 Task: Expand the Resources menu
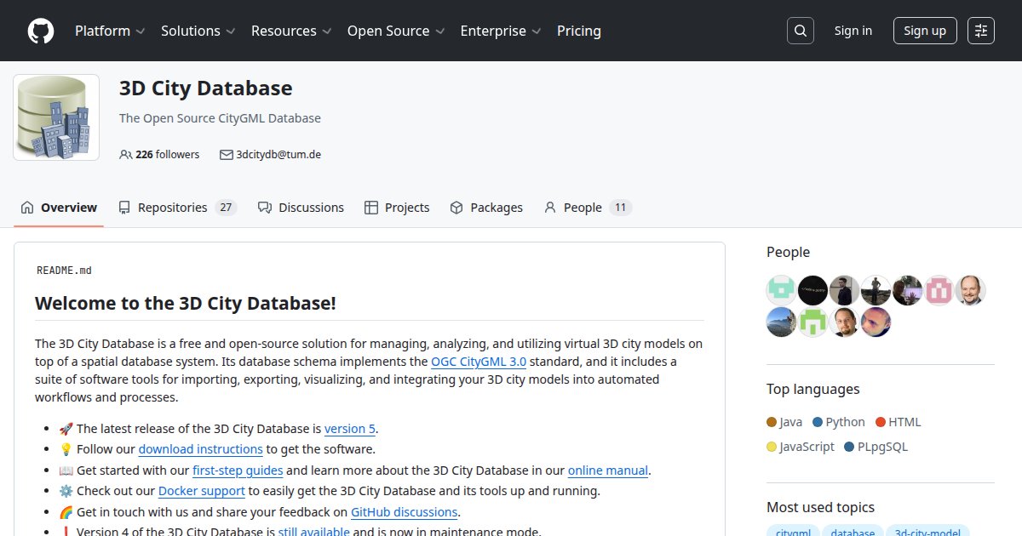291,31
